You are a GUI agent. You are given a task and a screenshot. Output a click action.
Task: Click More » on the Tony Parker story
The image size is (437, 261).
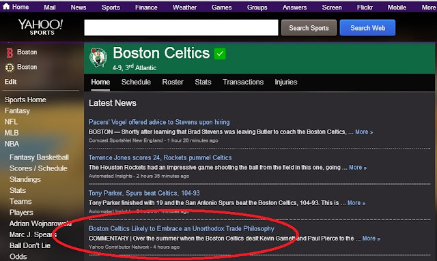[x=356, y=203]
